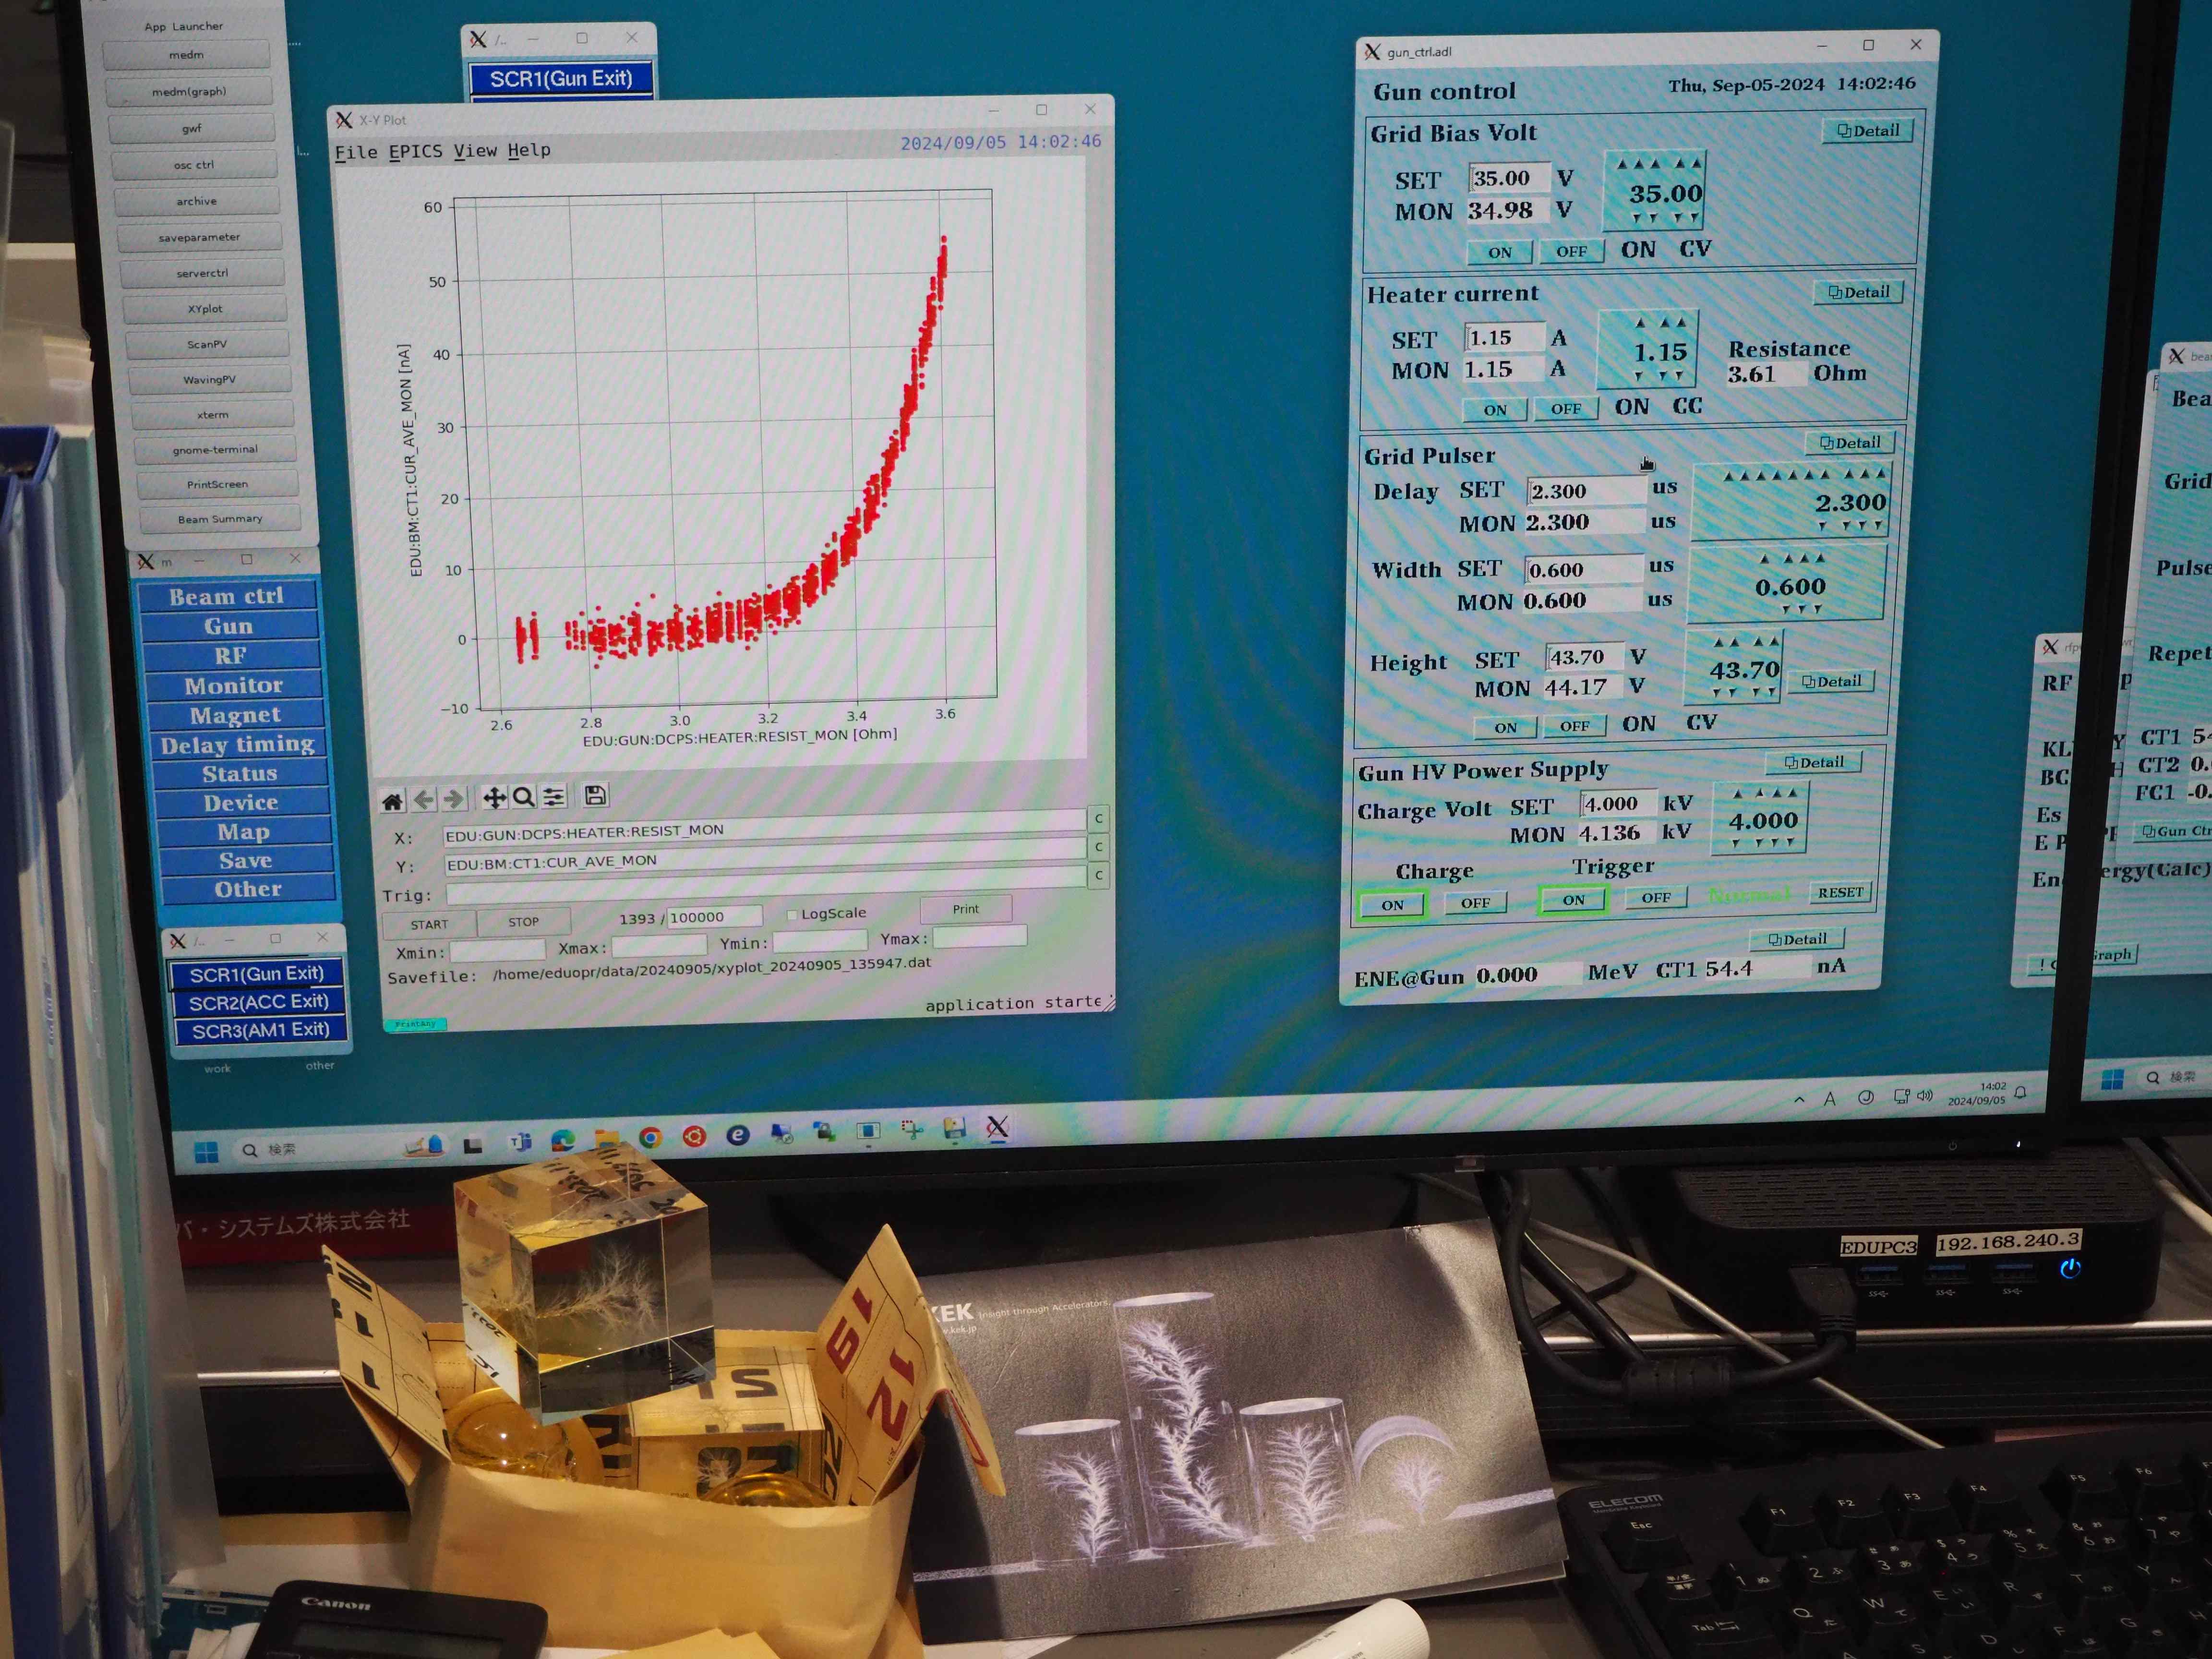The image size is (2212, 1659).
Task: Turn Grid Bias Volt OFF
Action: pos(1571,251)
